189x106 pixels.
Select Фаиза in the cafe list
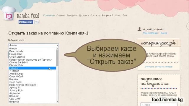[x=32, y=49]
